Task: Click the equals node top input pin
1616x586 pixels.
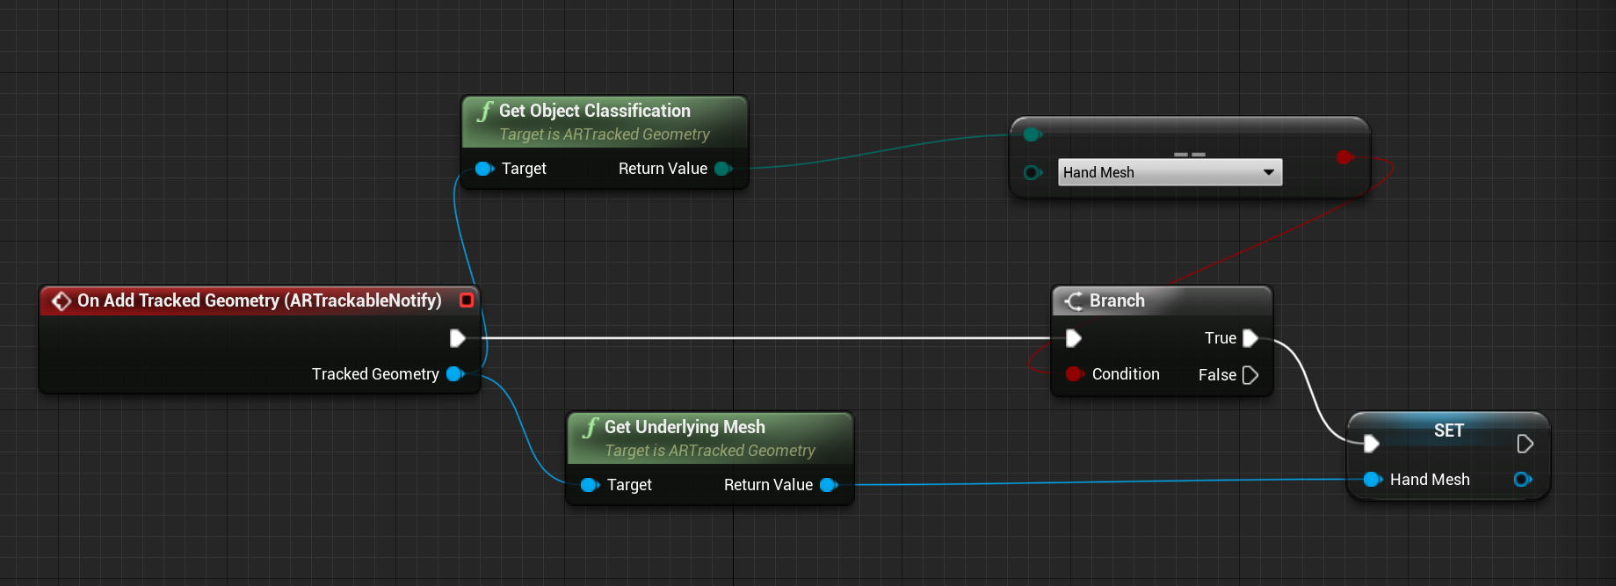Action: point(1033,134)
